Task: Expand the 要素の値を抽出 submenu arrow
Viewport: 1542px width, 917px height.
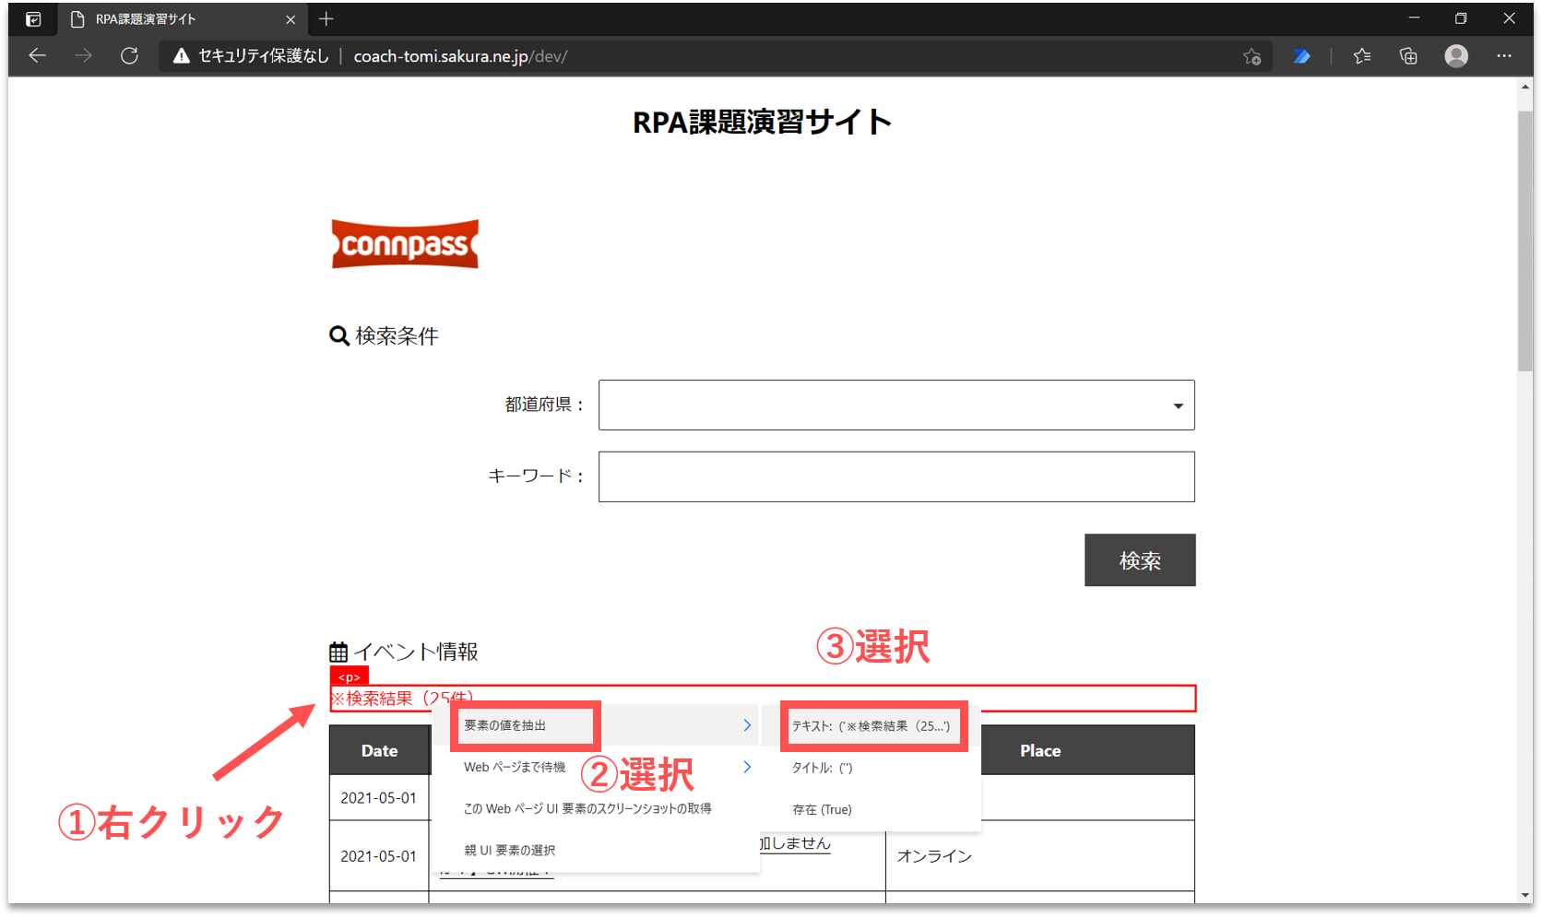Action: 747,726
